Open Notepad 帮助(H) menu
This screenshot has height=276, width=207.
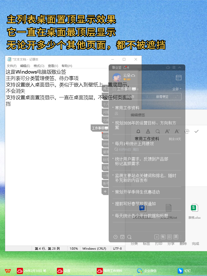(67, 66)
